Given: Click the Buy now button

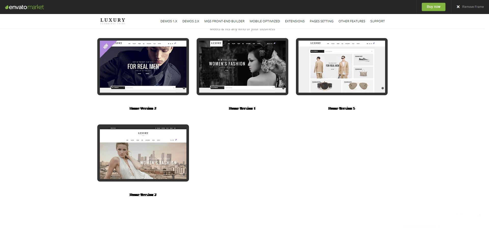Looking at the screenshot, I should pyautogui.click(x=433, y=7).
